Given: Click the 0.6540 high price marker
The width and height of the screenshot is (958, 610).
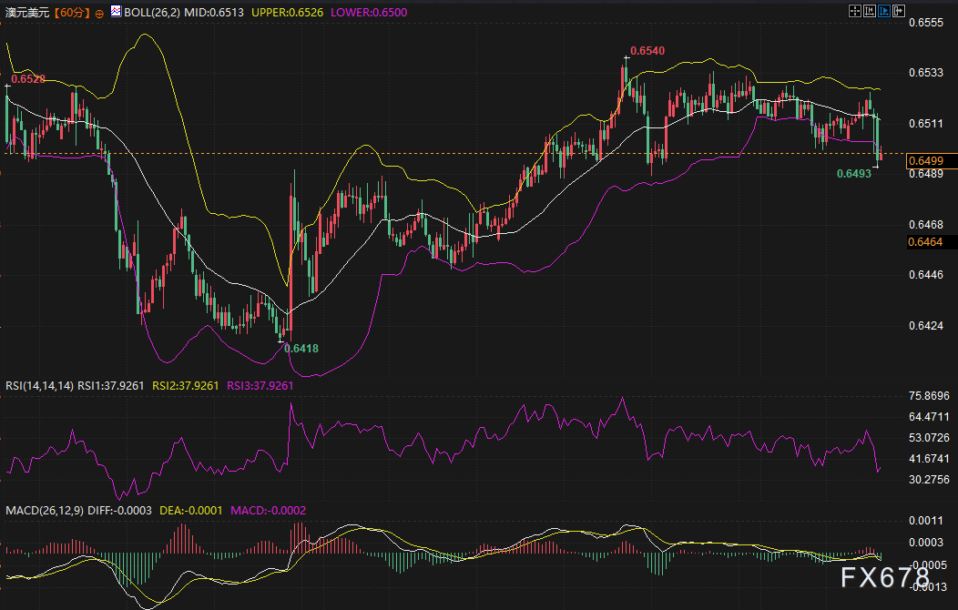Looking at the screenshot, I should coord(647,50).
